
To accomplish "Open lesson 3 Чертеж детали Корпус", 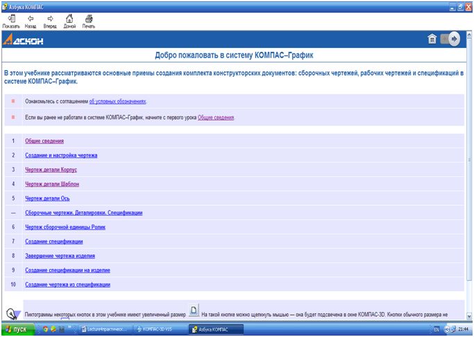I will [x=51, y=170].
